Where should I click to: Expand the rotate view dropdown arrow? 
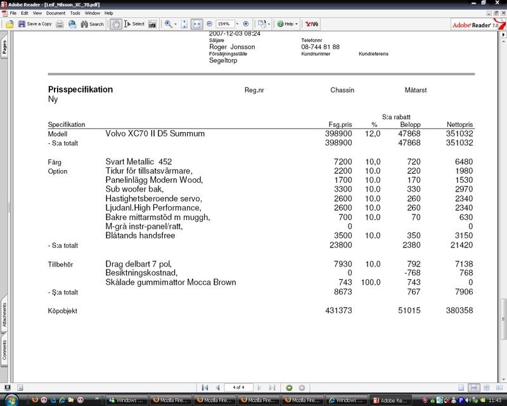(269, 24)
